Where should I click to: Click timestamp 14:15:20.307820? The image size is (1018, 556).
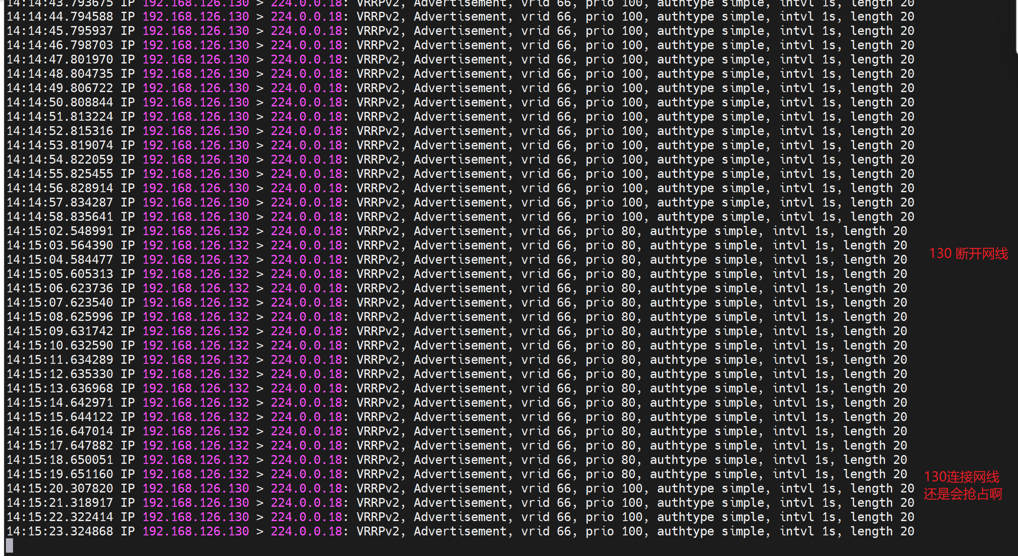pyautogui.click(x=60, y=488)
